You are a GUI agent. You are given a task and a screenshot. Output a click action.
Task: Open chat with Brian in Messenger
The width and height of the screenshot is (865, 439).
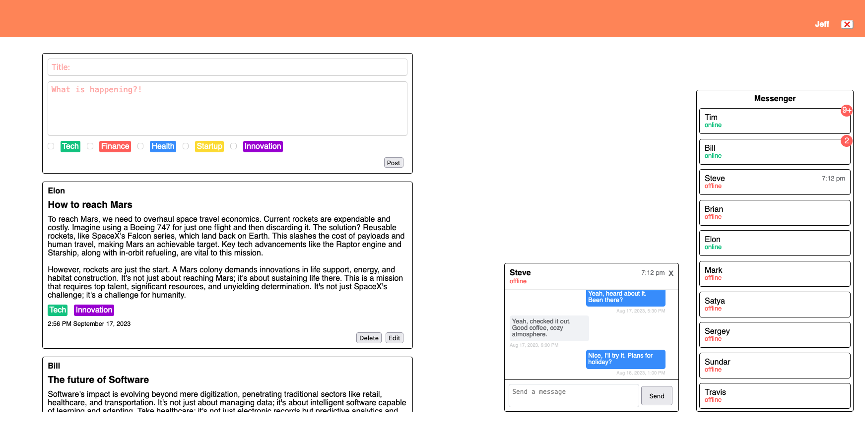774,213
